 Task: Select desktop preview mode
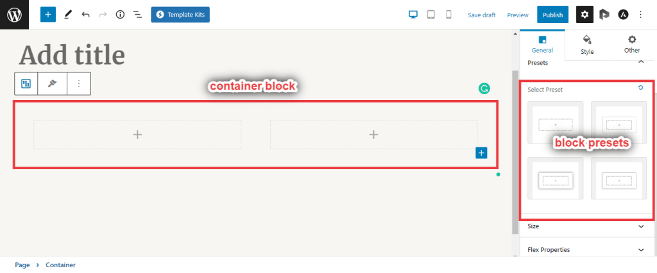click(x=414, y=14)
